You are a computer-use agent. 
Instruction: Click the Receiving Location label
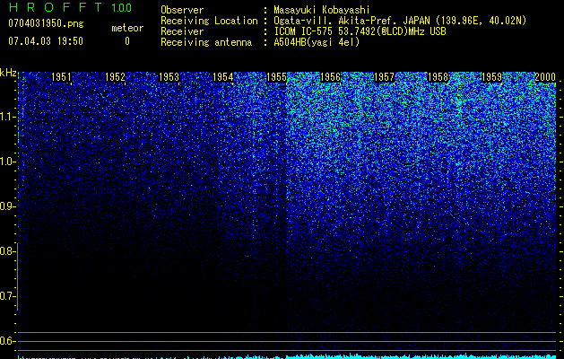[x=209, y=21]
